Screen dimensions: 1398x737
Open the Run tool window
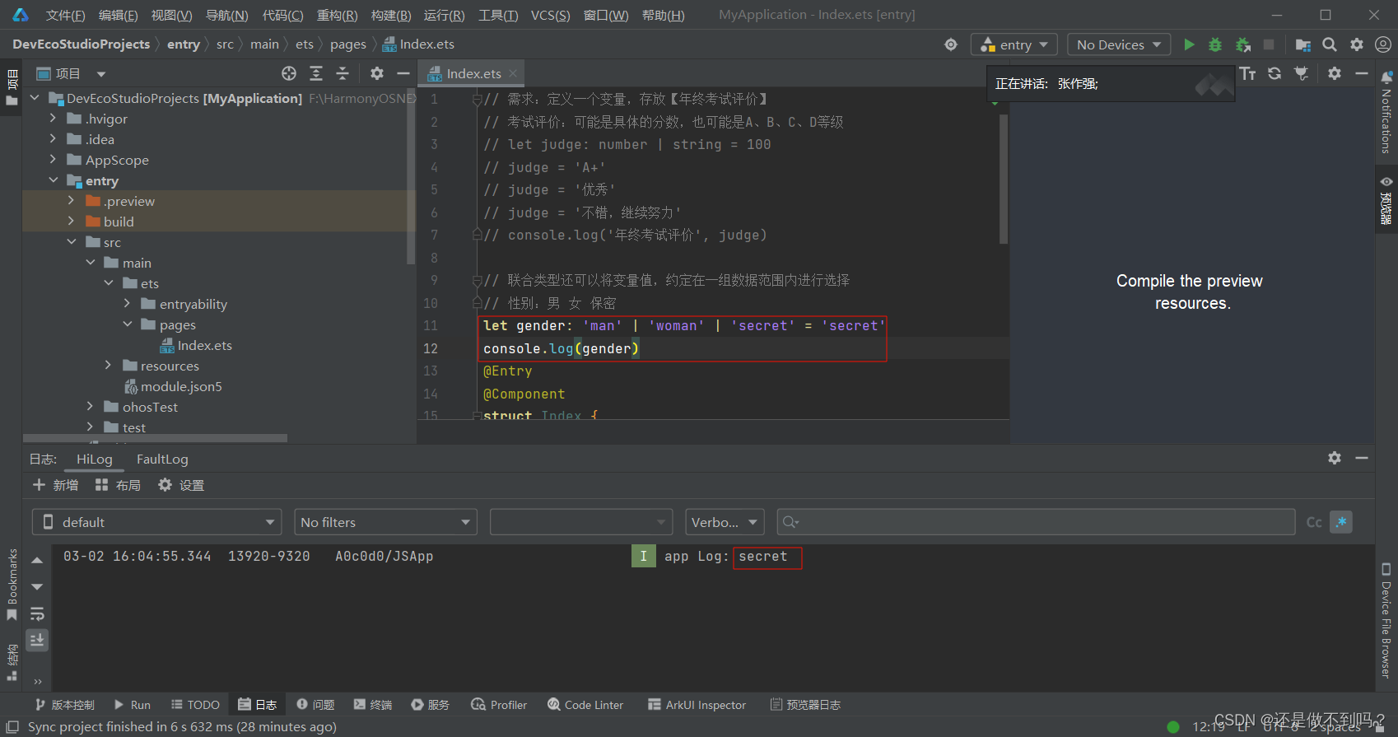coord(132,705)
